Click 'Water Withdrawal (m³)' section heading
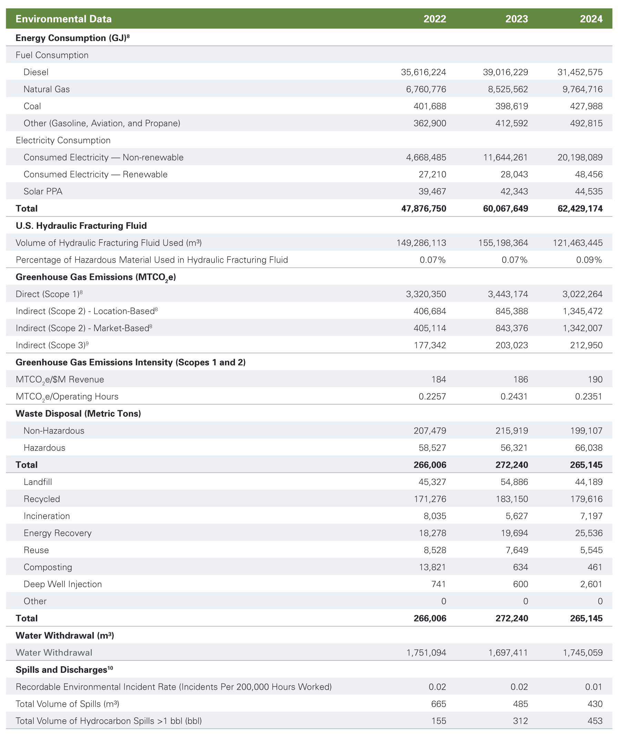Image resolution: width=618 pixels, height=740 pixels. pyautogui.click(x=65, y=635)
